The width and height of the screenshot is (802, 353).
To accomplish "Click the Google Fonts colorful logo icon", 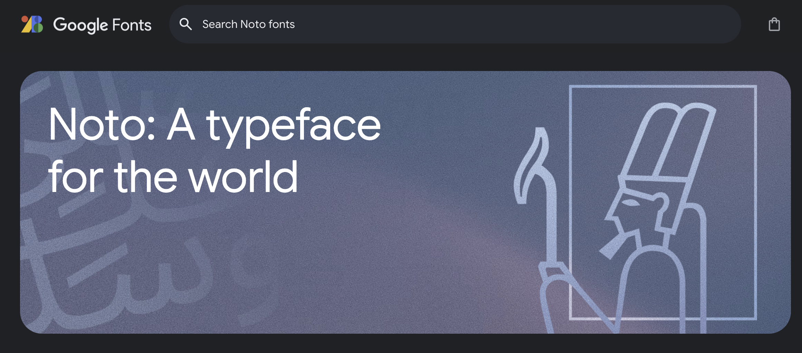I will click(32, 24).
